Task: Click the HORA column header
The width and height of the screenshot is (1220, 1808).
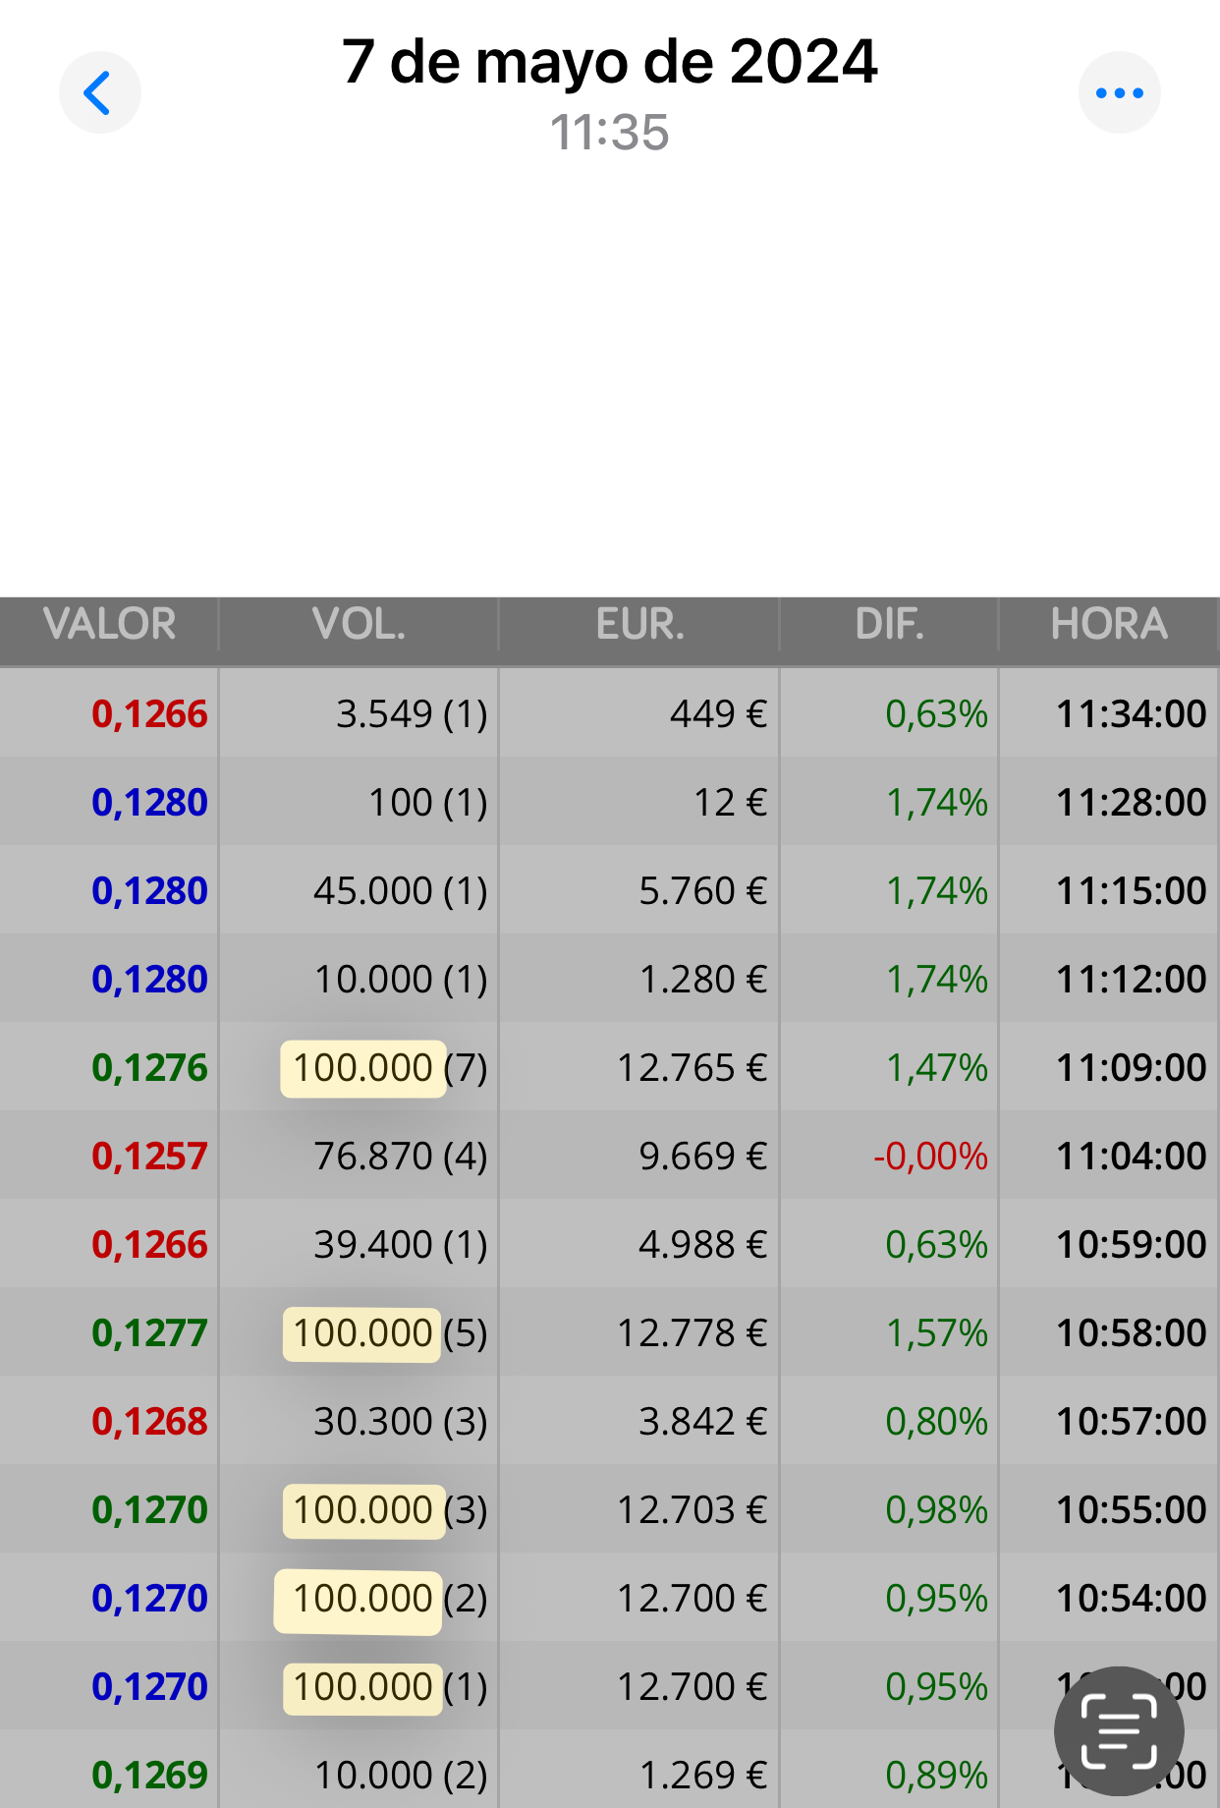Action: click(1109, 625)
